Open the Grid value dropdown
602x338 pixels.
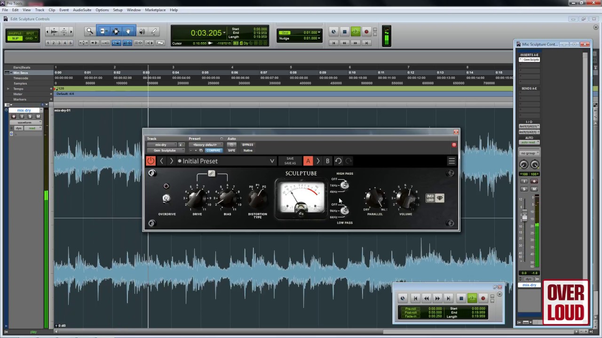click(x=319, y=33)
